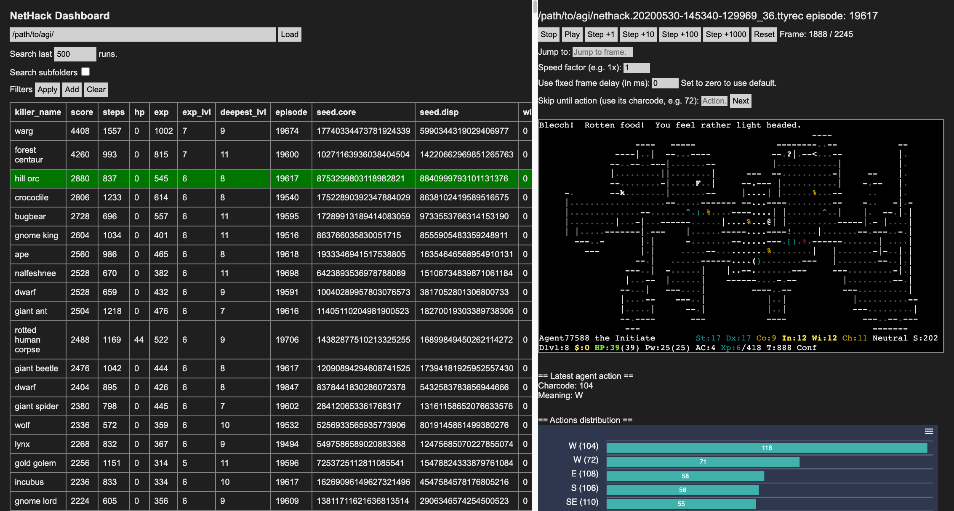
Task: Select the fixed frame delay input
Action: click(665, 83)
